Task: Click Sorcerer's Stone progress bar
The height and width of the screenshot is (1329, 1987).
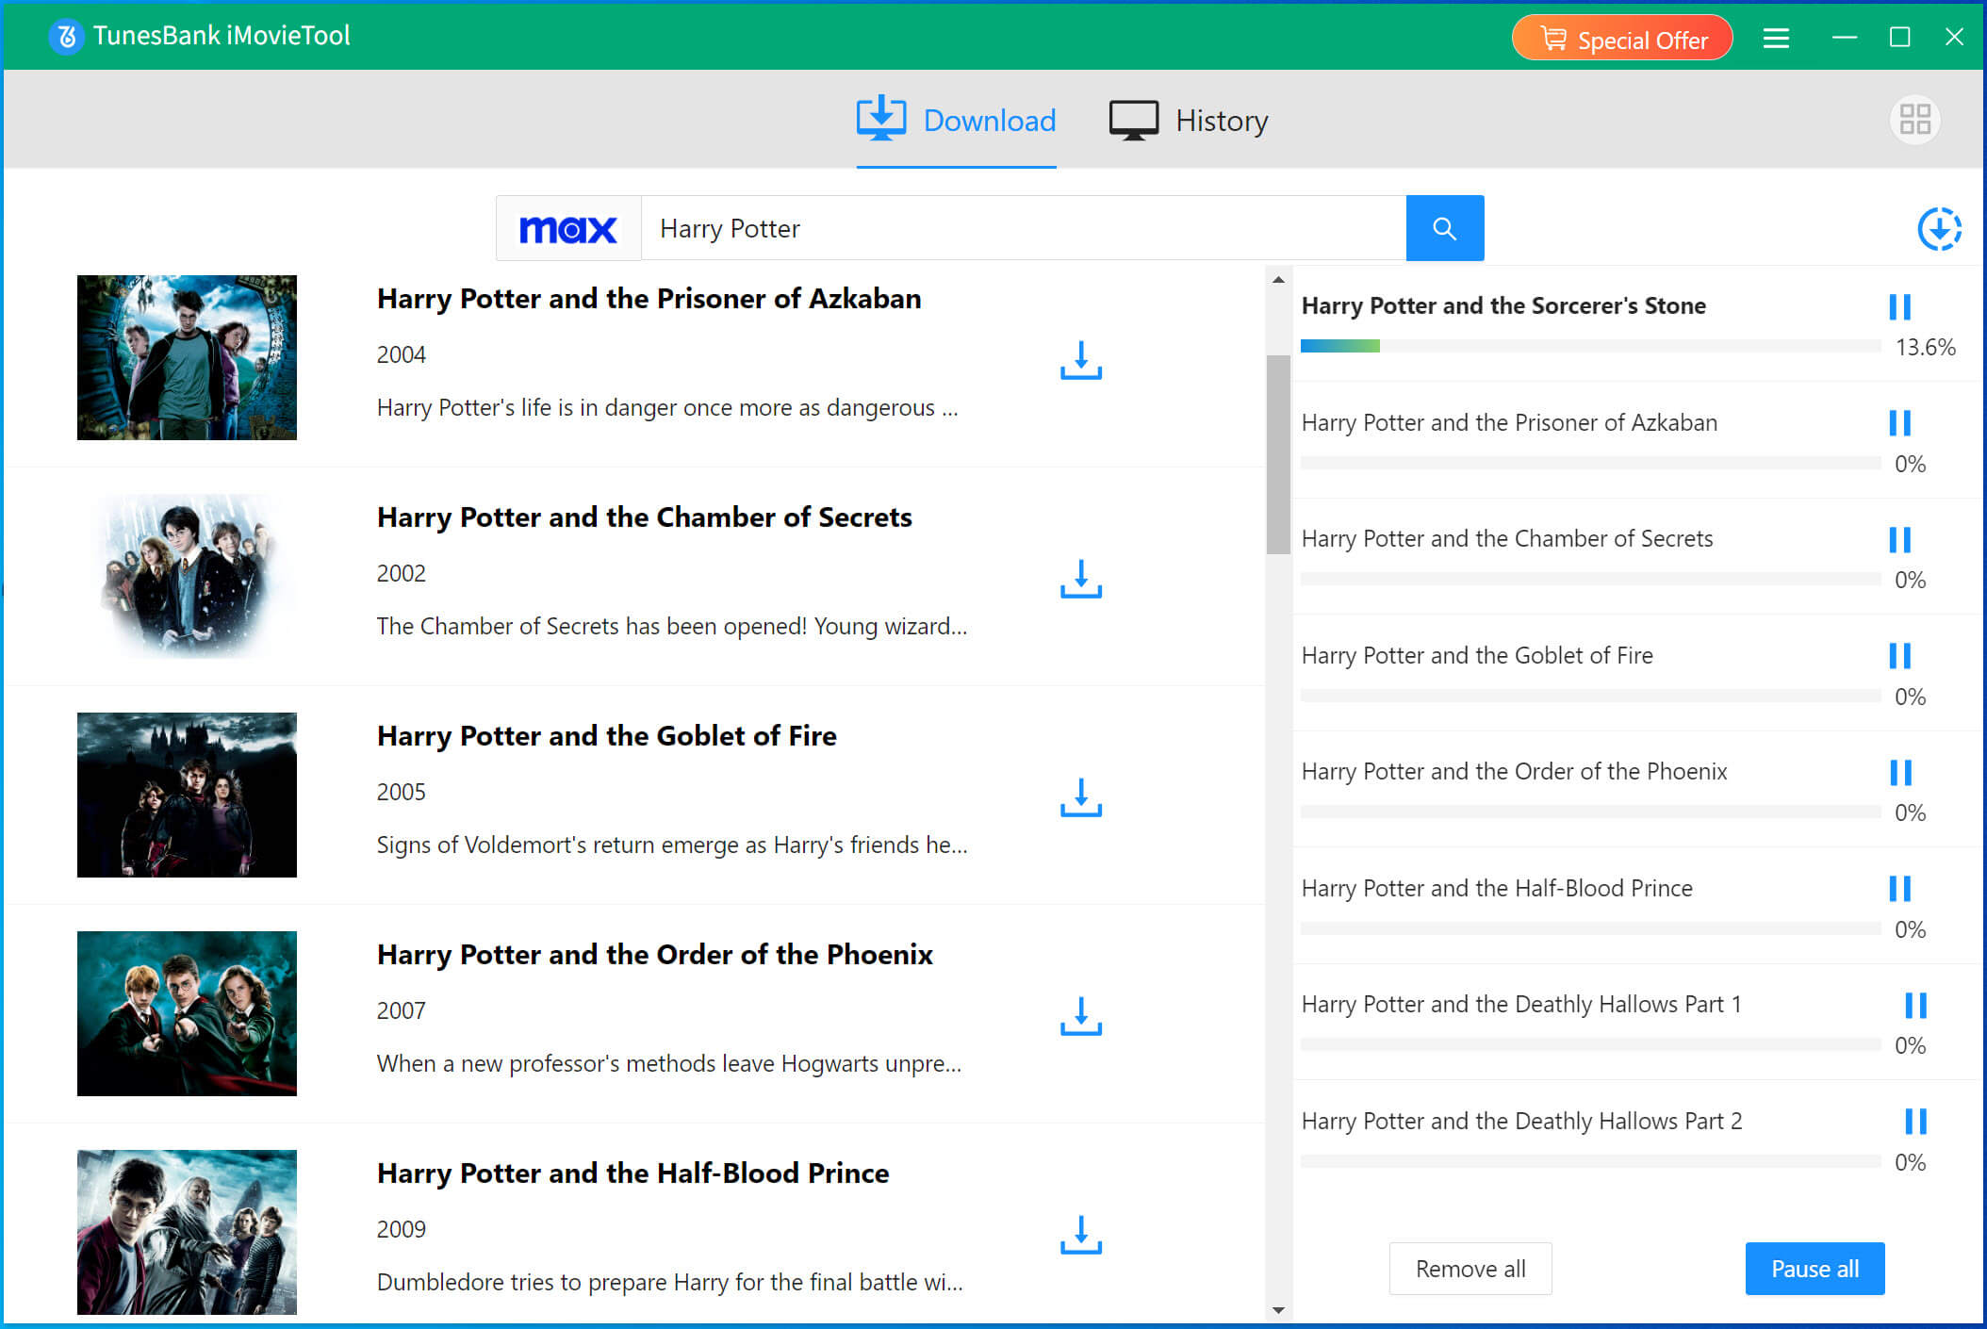Action: pos(1590,346)
